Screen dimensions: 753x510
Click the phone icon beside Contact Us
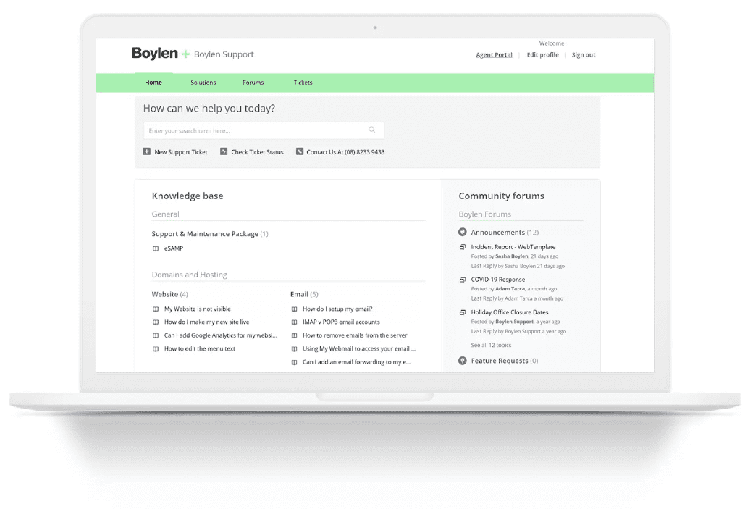pyautogui.click(x=300, y=151)
